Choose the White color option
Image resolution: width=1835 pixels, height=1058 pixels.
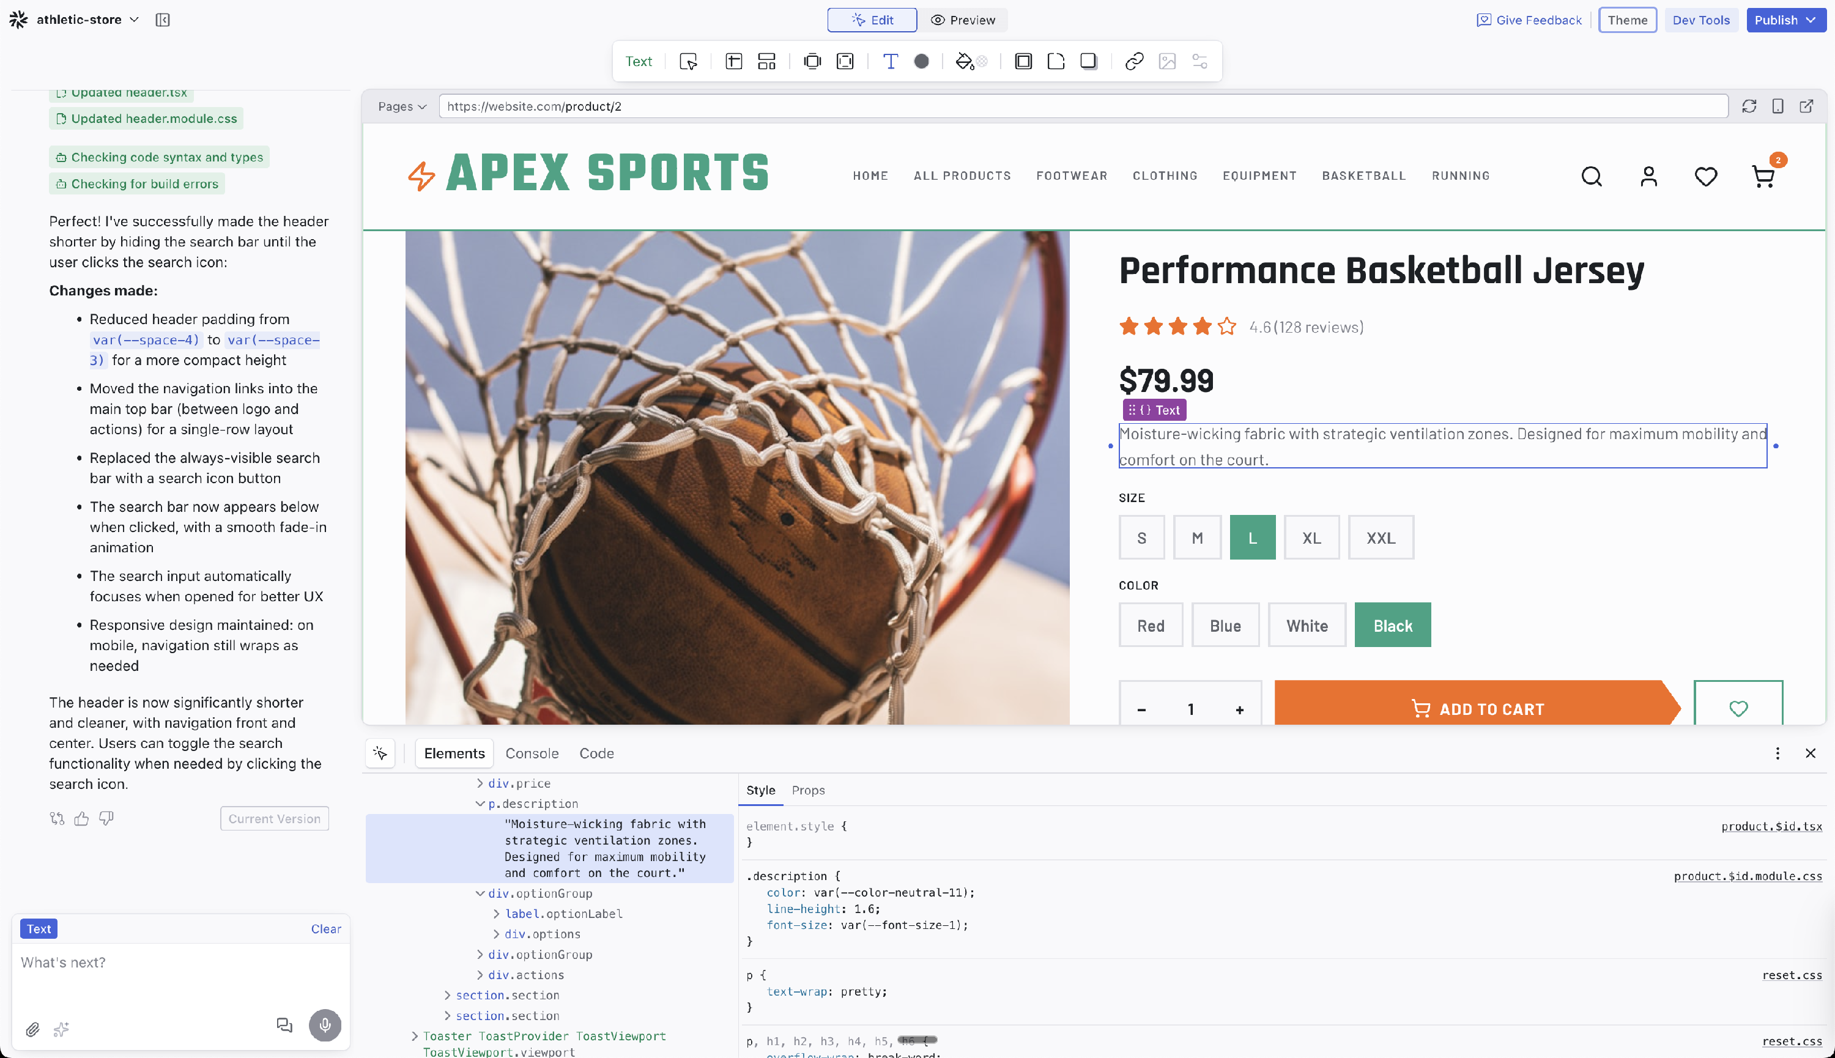click(x=1306, y=625)
